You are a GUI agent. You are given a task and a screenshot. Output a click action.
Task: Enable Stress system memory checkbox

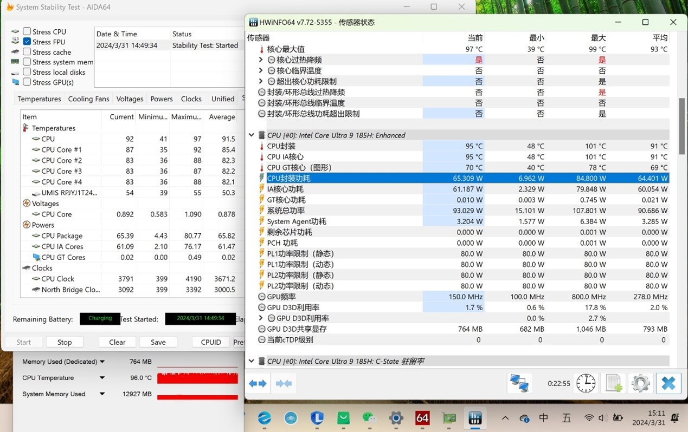pos(27,62)
